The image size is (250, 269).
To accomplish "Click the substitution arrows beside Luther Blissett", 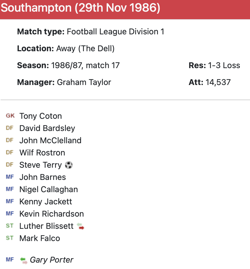I will [80, 226].
